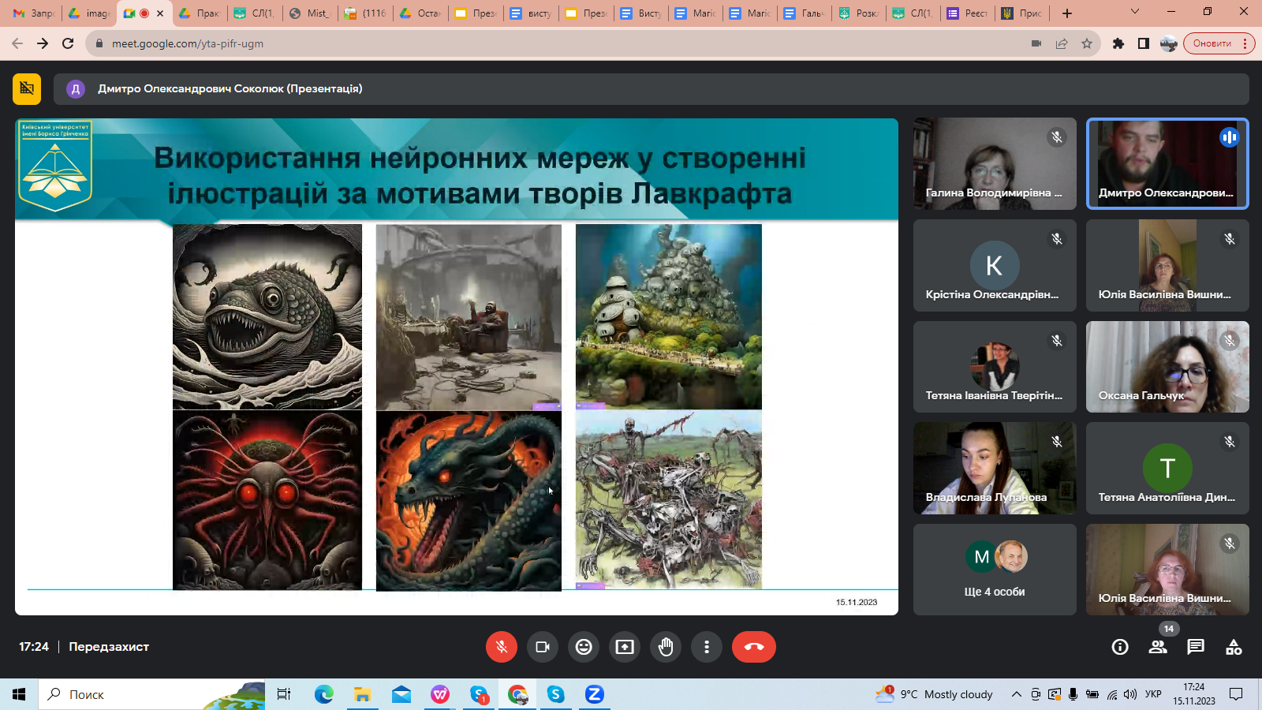Raise your hand in the meeting
Screen dimensions: 1262x710
click(666, 647)
